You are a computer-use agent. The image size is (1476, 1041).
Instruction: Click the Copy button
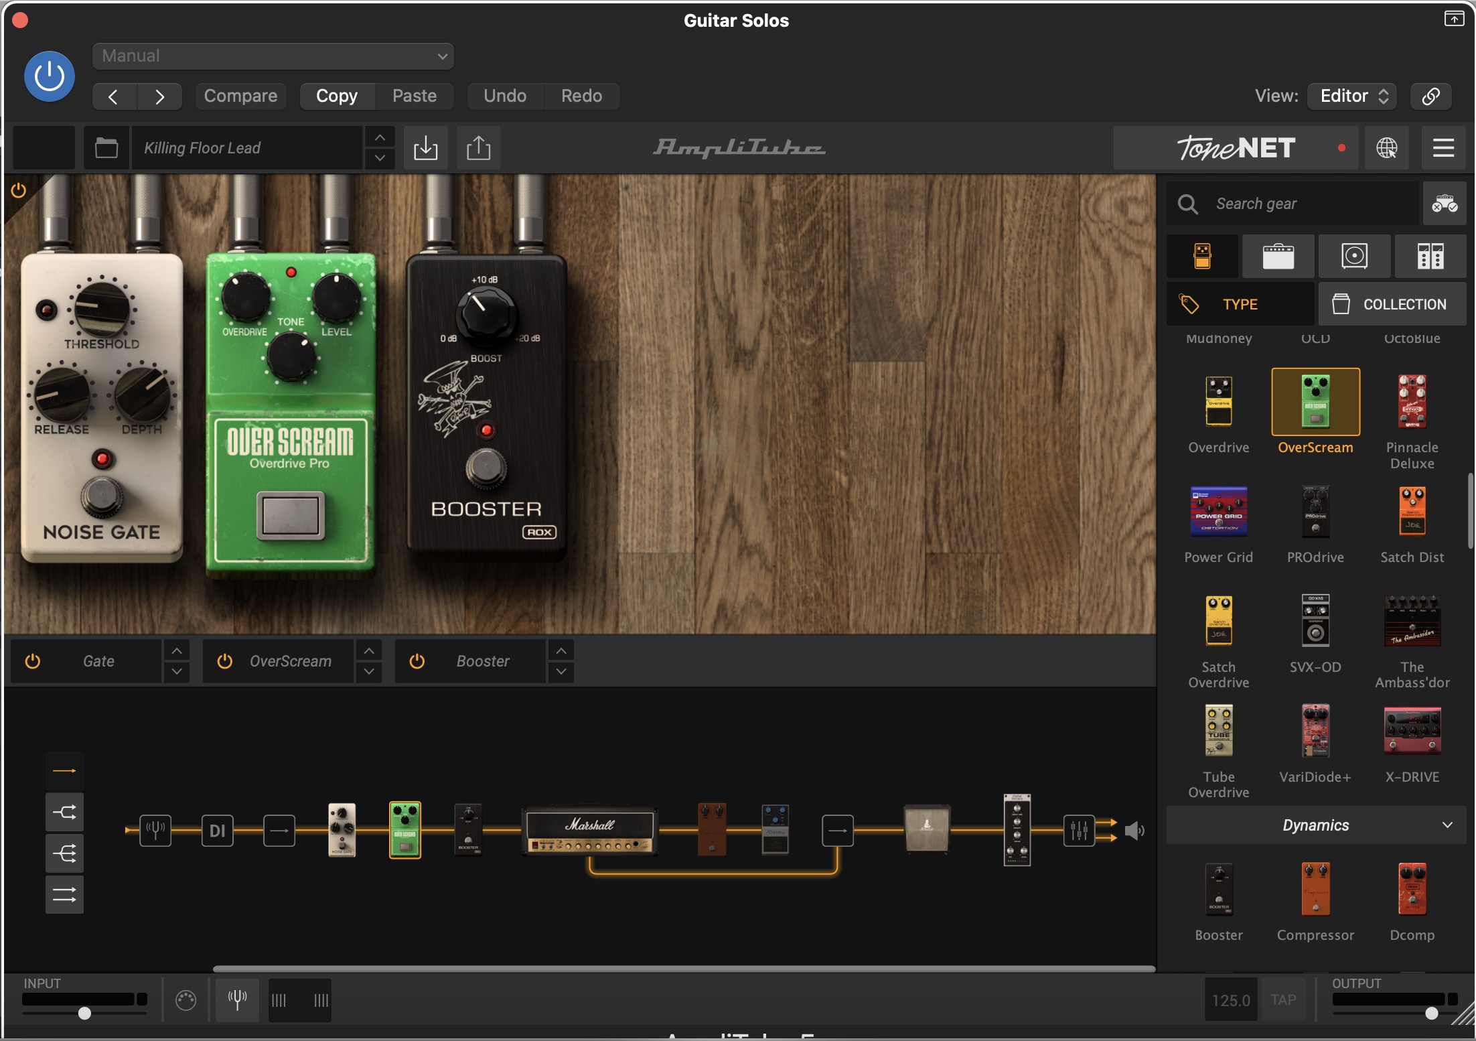point(337,96)
